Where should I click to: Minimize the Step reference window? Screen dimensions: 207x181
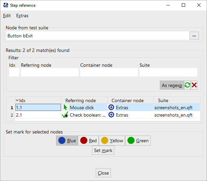[x=168, y=5]
